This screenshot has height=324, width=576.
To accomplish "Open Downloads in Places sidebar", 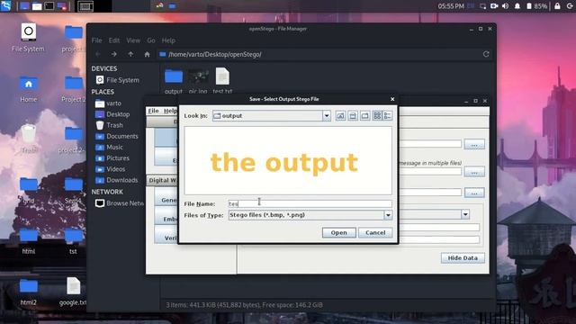I will click(117, 180).
